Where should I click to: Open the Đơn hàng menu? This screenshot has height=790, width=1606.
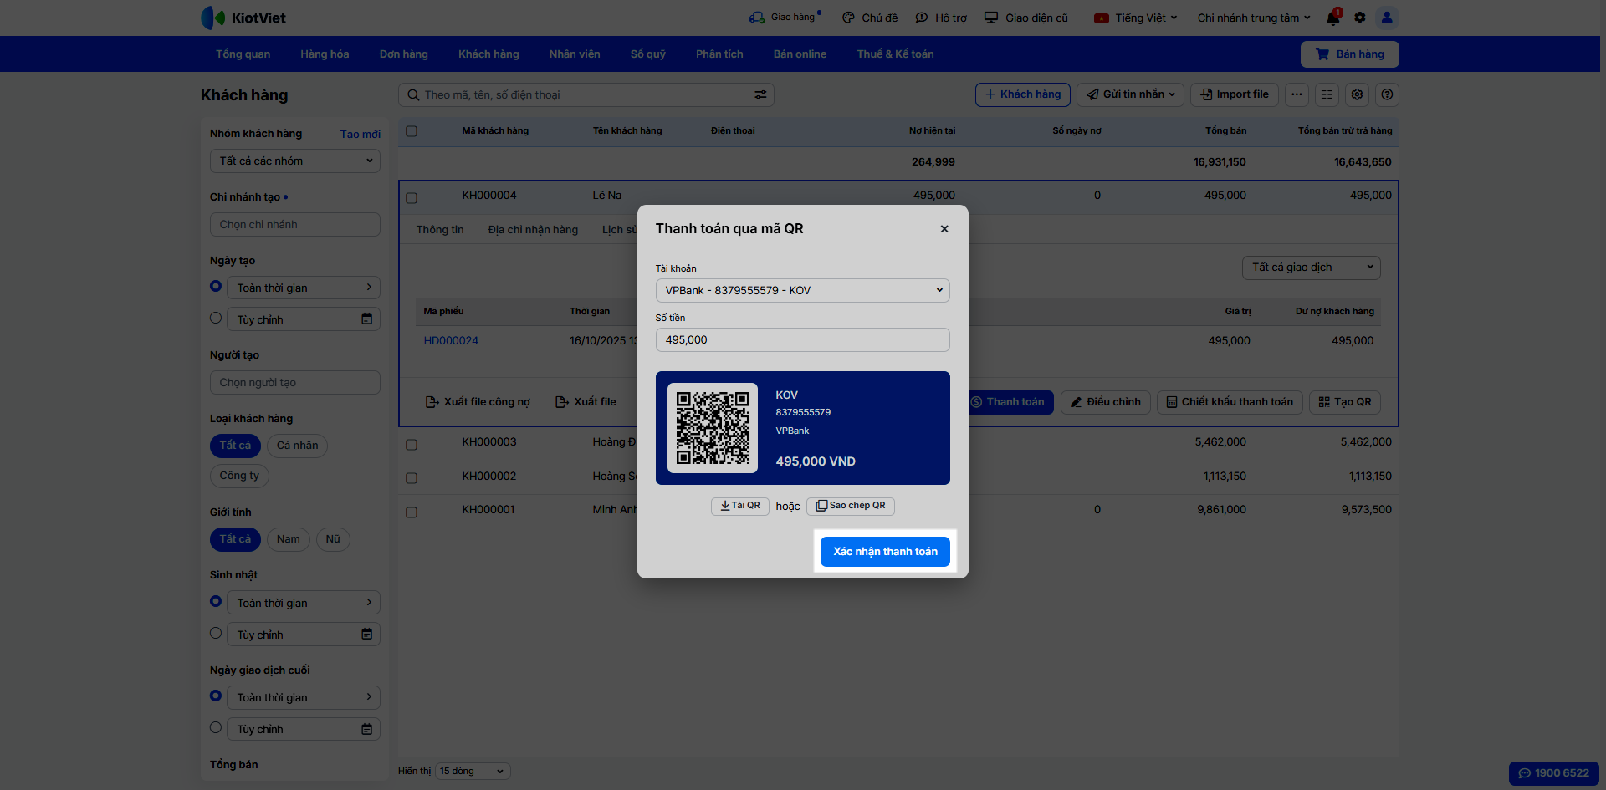tap(404, 54)
